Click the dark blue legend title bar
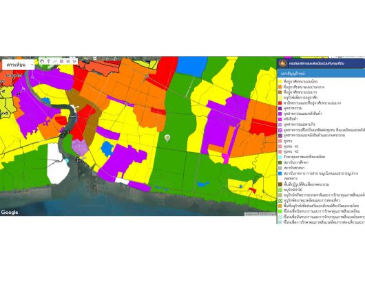 [321, 63]
